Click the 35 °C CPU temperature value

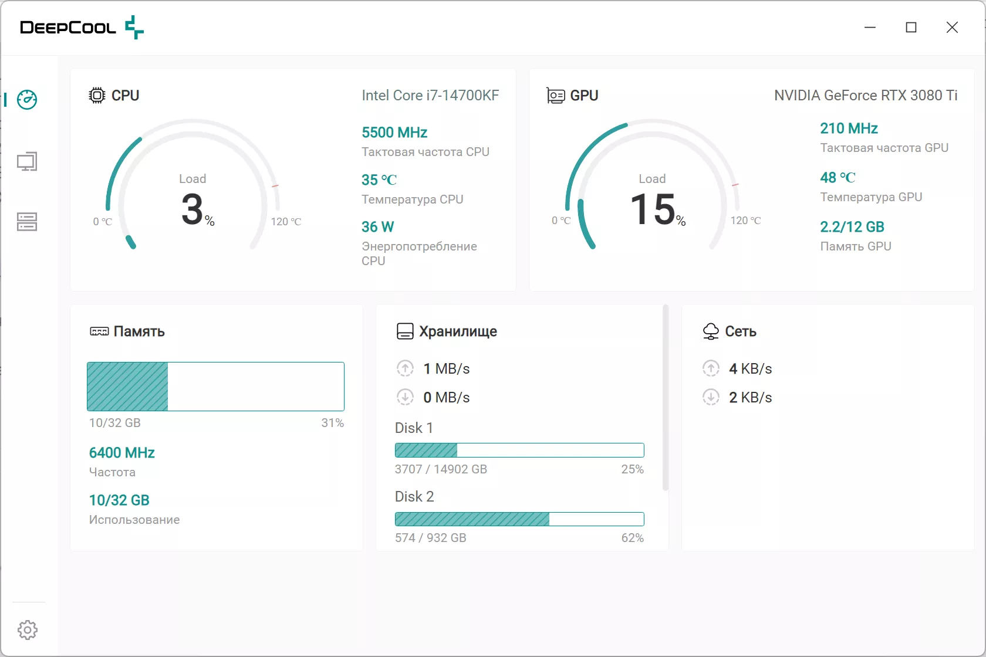coord(379,180)
